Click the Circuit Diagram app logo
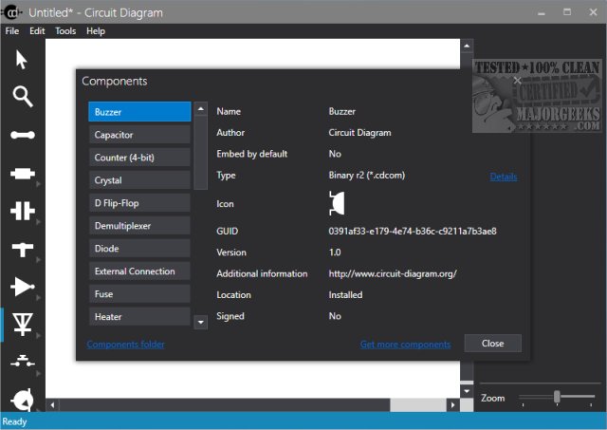Screen dimensions: 607x430 coord(11,12)
